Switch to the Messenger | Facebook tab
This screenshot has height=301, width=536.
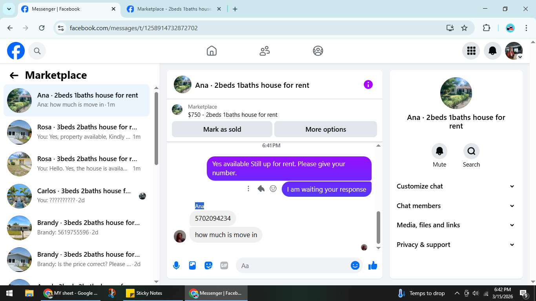coord(69,9)
